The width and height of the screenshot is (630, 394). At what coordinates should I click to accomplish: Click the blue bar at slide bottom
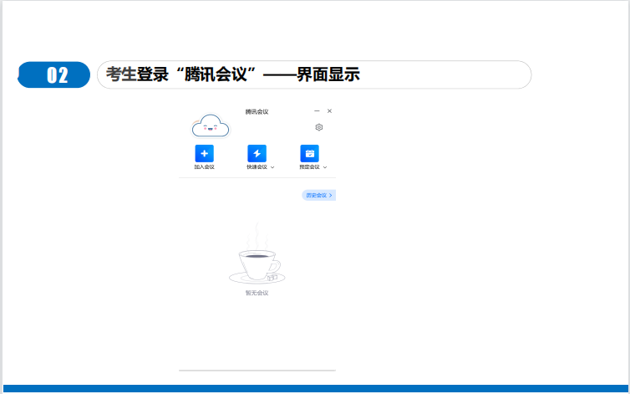[315, 389]
